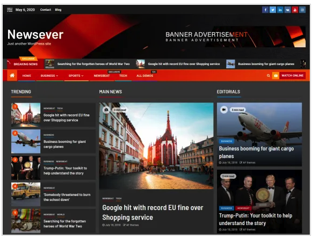Screen dimensions: 312x239
Task: Click the main news town square image
Action: (156, 146)
